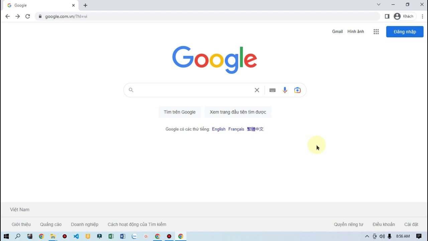The image size is (428, 241).
Task: Click the search by voice microphone icon
Action: [x=285, y=90]
